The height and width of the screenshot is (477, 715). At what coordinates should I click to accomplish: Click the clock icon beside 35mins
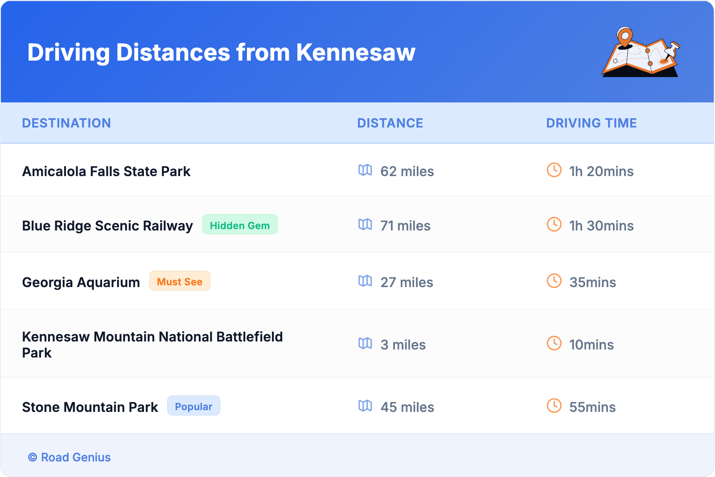pyautogui.click(x=554, y=281)
